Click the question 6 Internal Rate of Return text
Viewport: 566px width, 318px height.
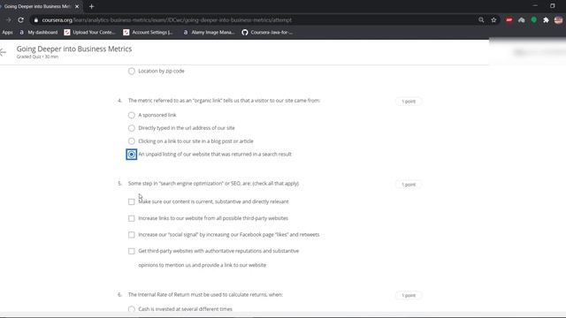[205, 295]
